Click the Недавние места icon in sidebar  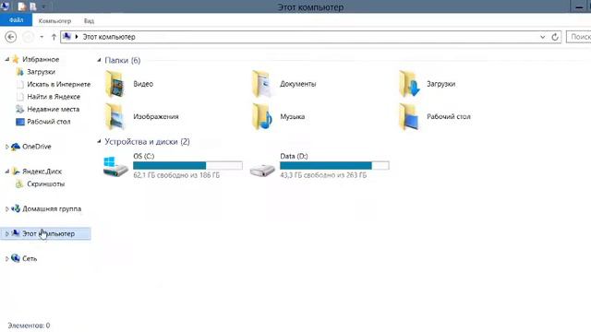click(20, 109)
